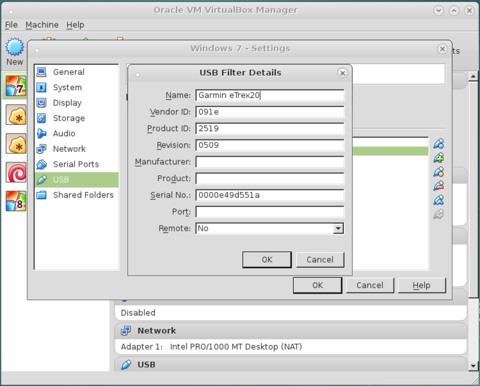The image size is (480, 386).
Task: Close the USB Filter Details dialog
Action: (343, 73)
